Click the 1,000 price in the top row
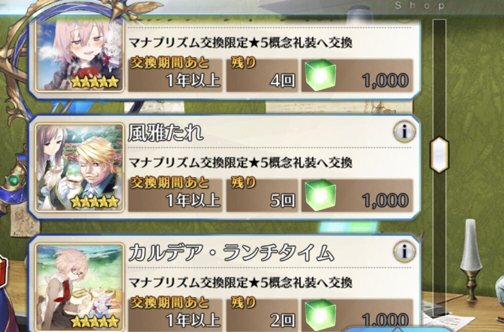This screenshot has height=332, width=504. point(385,80)
